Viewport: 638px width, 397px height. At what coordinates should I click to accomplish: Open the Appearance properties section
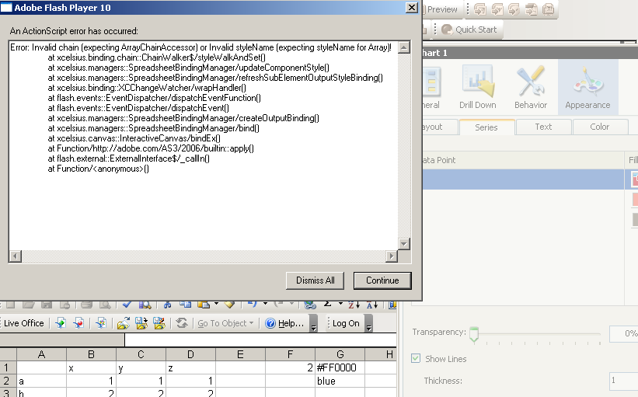(x=588, y=88)
